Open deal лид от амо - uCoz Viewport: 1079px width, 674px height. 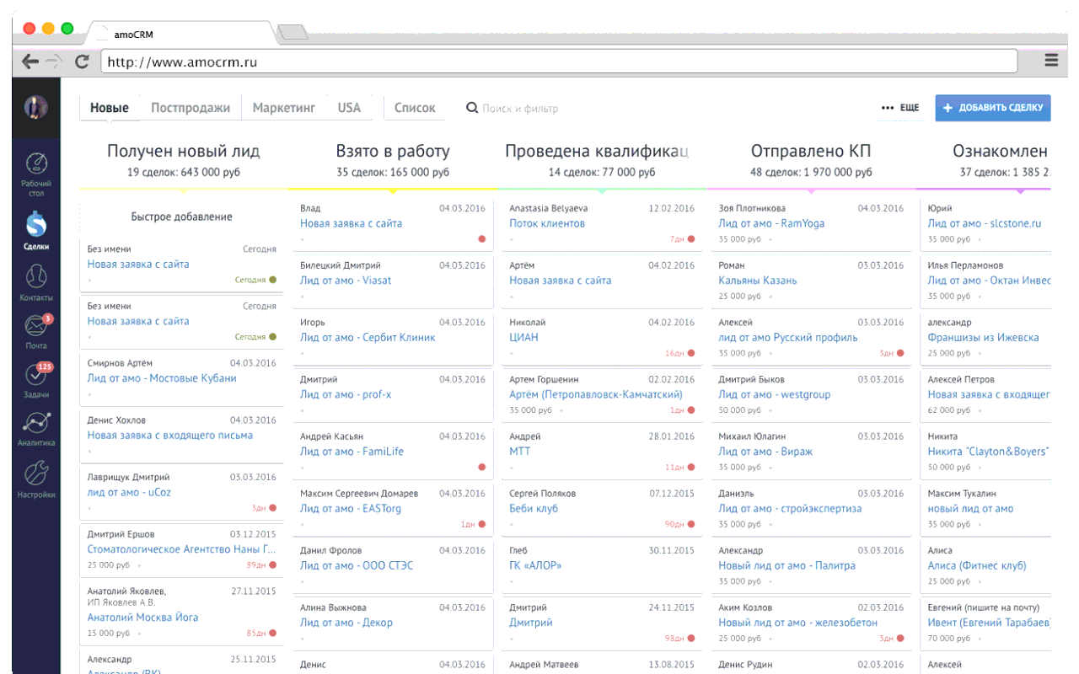point(129,492)
